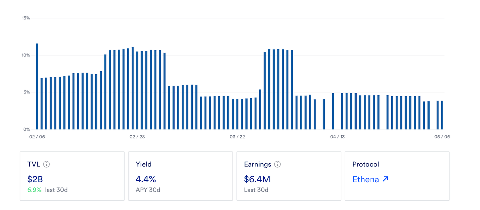Click the first bar at 02 / 06

(37, 86)
